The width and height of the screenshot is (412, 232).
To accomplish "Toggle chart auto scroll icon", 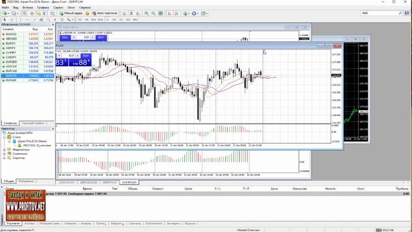I will coord(169,13).
